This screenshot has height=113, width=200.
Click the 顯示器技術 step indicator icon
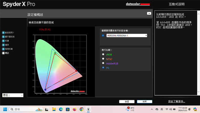pyautogui.click(x=3, y=37)
